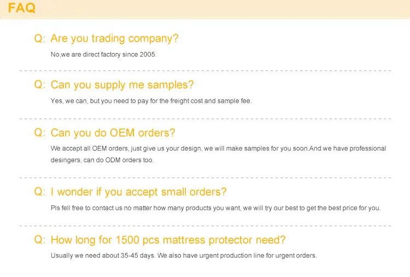Click the dashed divider below the trading company answer
Viewport: 410px width, 277px height.
[x=205, y=71]
